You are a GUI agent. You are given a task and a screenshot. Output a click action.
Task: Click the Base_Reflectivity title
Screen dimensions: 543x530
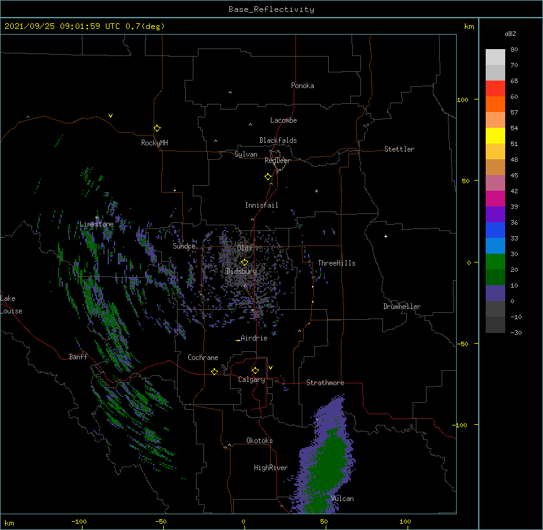[271, 9]
